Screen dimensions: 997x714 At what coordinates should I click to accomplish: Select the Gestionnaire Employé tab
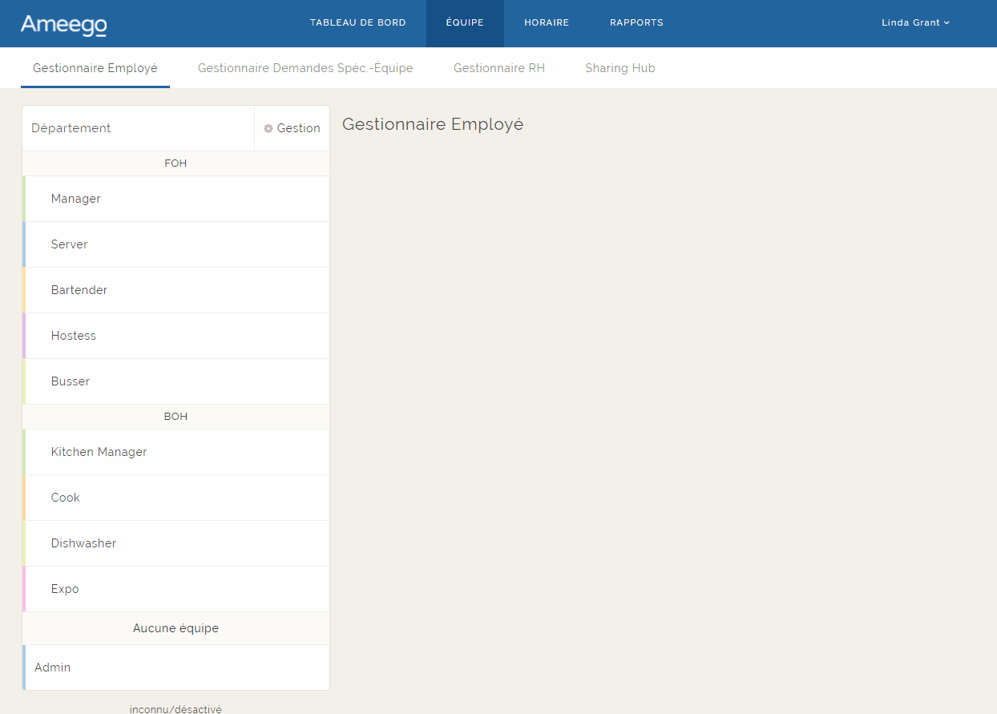pos(95,68)
